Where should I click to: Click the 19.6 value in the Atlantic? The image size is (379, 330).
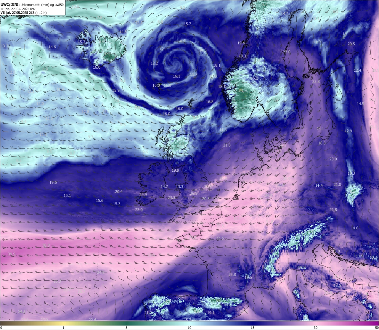(53, 182)
